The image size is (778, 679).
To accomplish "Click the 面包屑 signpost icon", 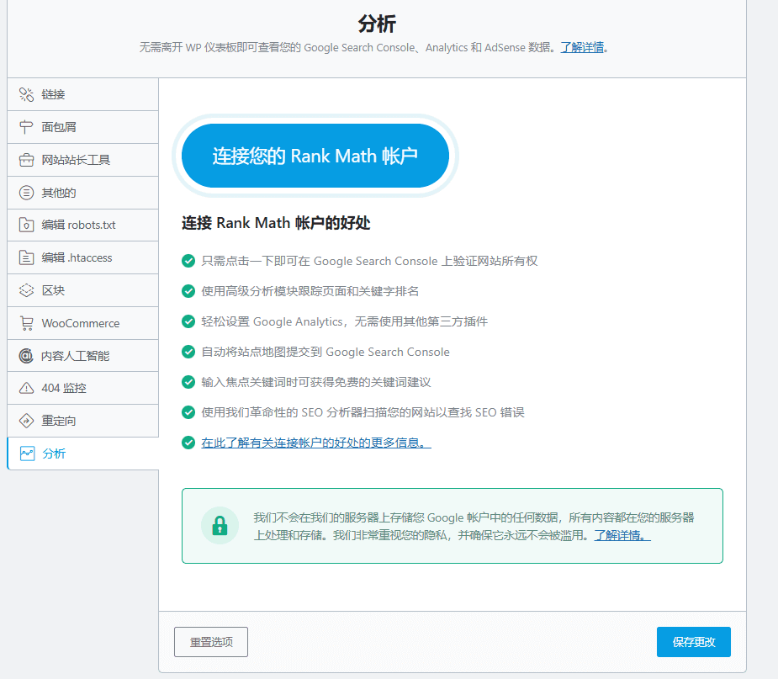I will coord(26,127).
